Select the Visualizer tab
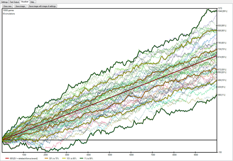Viewport: 233px width, 161px height. tap(25, 2)
